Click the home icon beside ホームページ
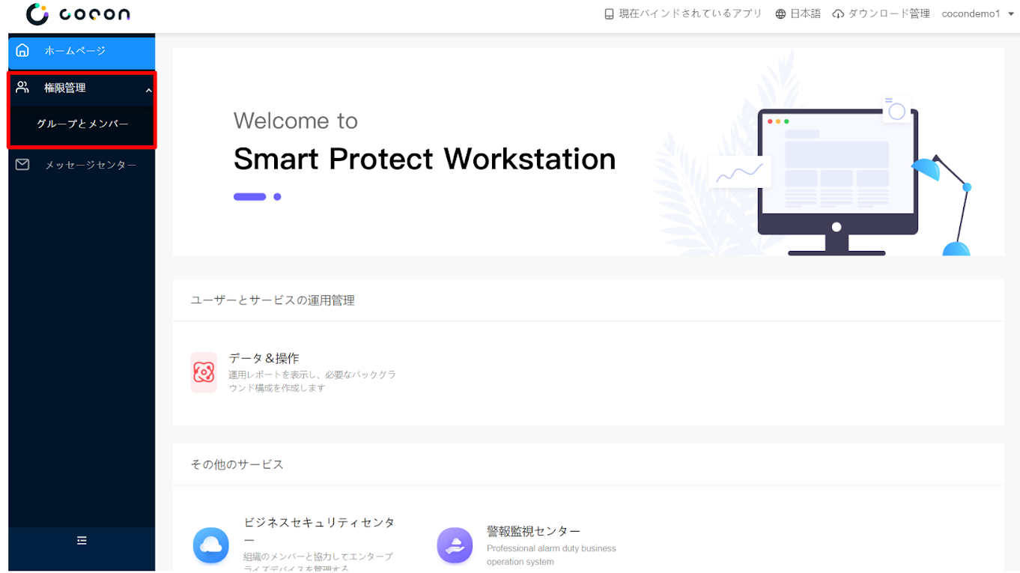 click(22, 50)
